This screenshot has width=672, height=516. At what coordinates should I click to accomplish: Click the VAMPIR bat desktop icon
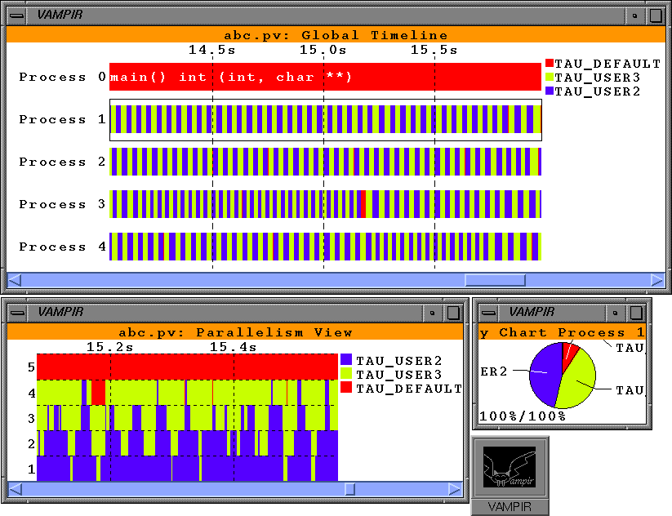(x=510, y=467)
